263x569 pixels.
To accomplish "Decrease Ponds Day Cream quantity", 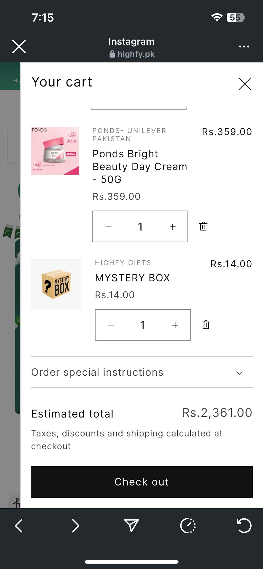I will (109, 226).
